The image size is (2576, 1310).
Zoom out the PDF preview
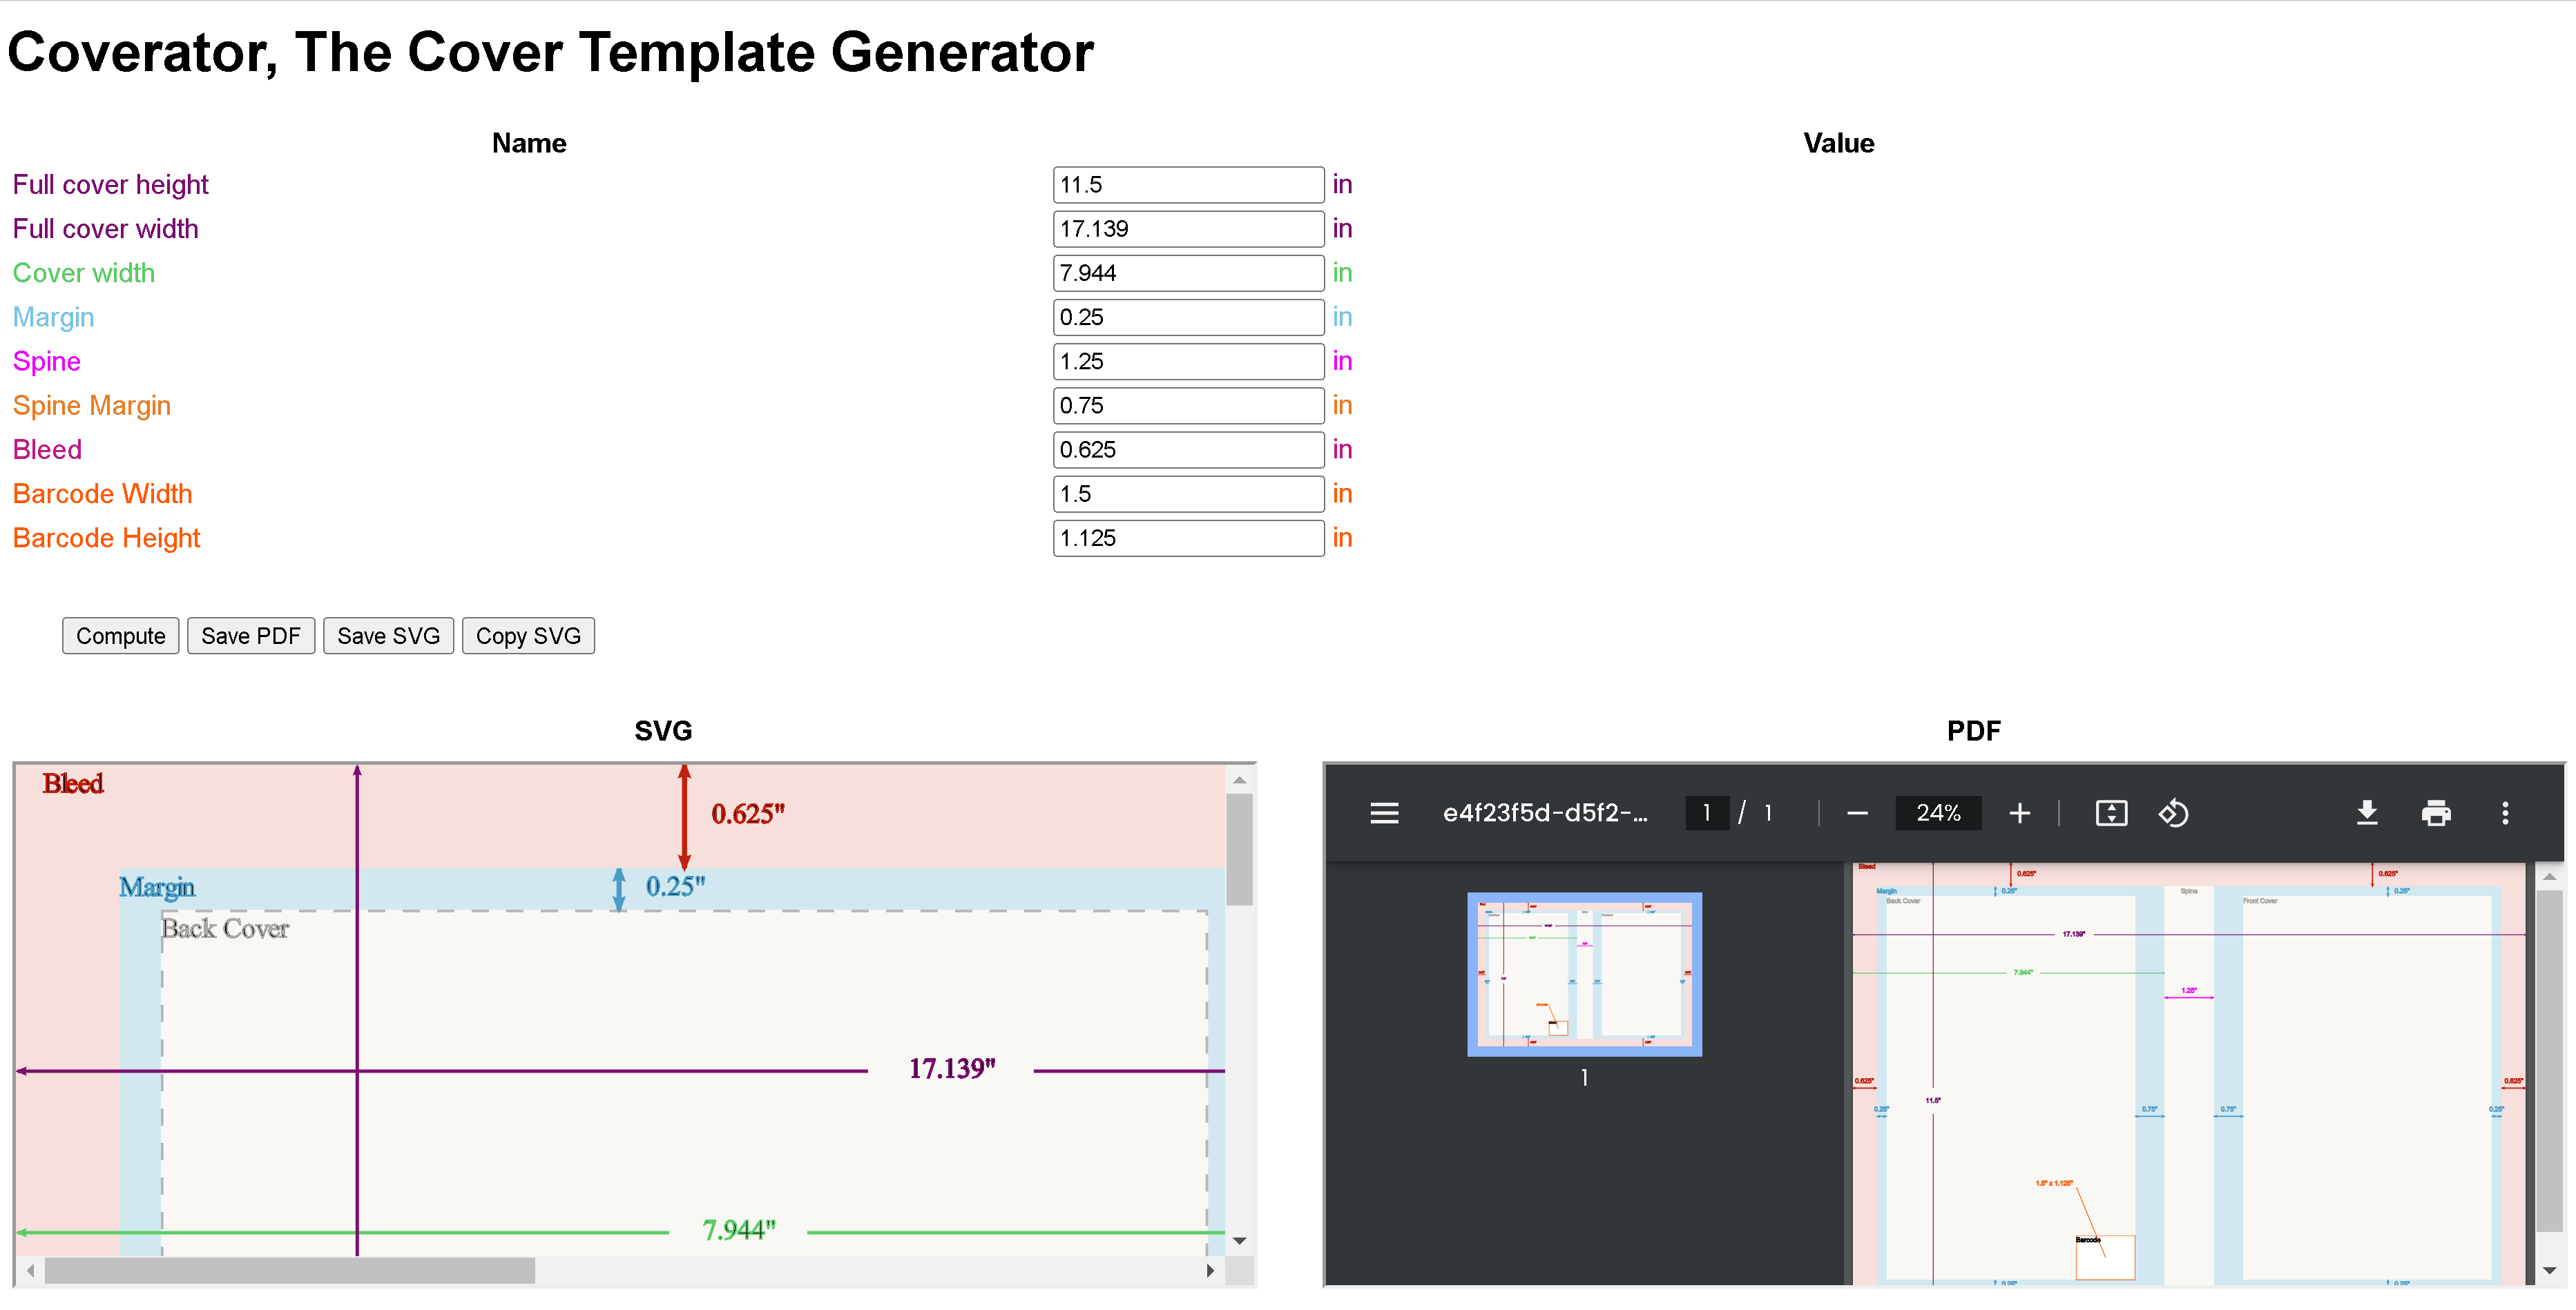(1857, 813)
